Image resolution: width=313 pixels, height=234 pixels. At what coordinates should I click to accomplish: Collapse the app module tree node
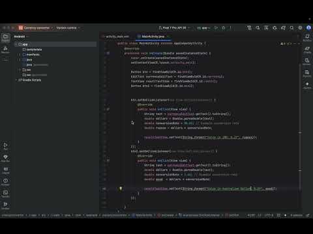click(16, 44)
